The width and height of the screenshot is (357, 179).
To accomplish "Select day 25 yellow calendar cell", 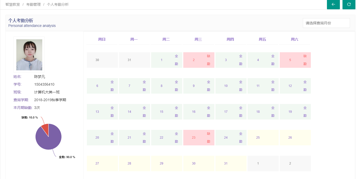I will click(x=263, y=138).
